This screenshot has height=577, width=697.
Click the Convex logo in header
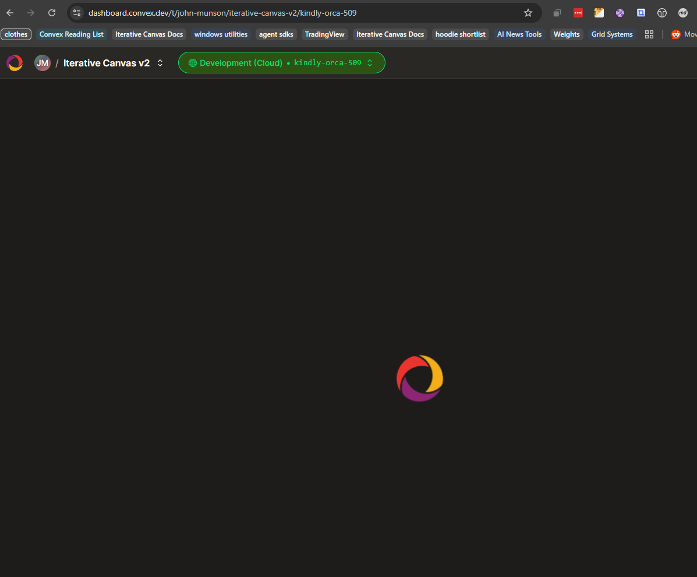tap(15, 63)
